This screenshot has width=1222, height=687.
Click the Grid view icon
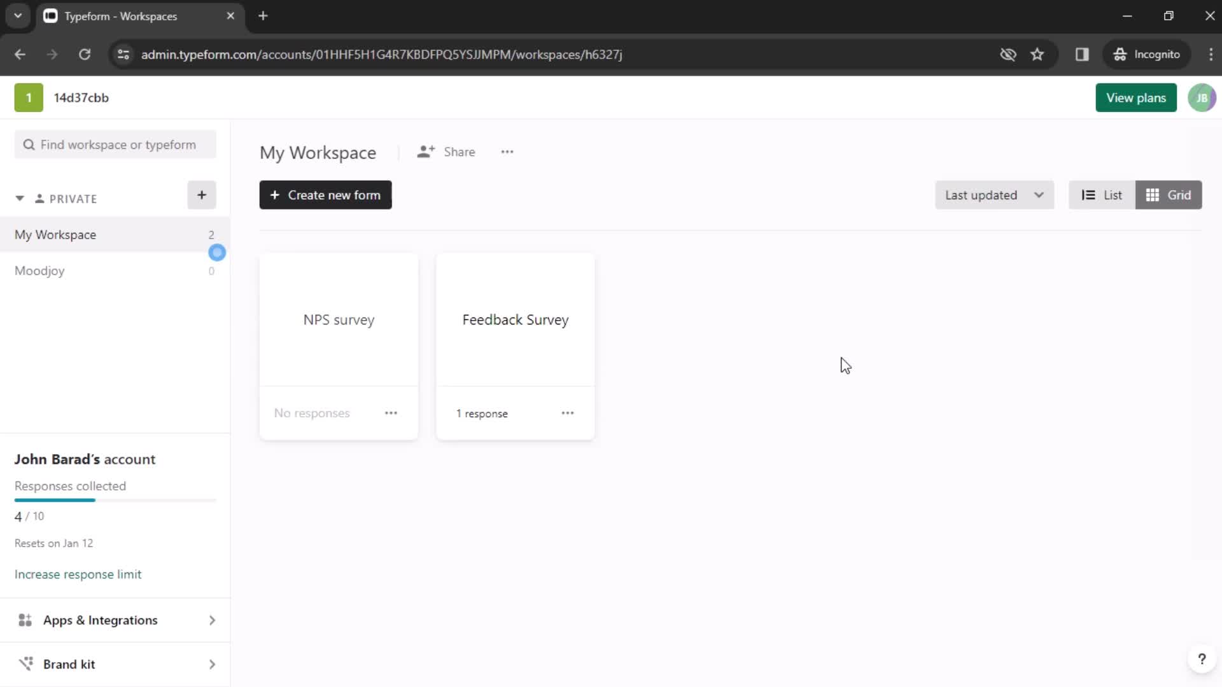[1170, 195]
